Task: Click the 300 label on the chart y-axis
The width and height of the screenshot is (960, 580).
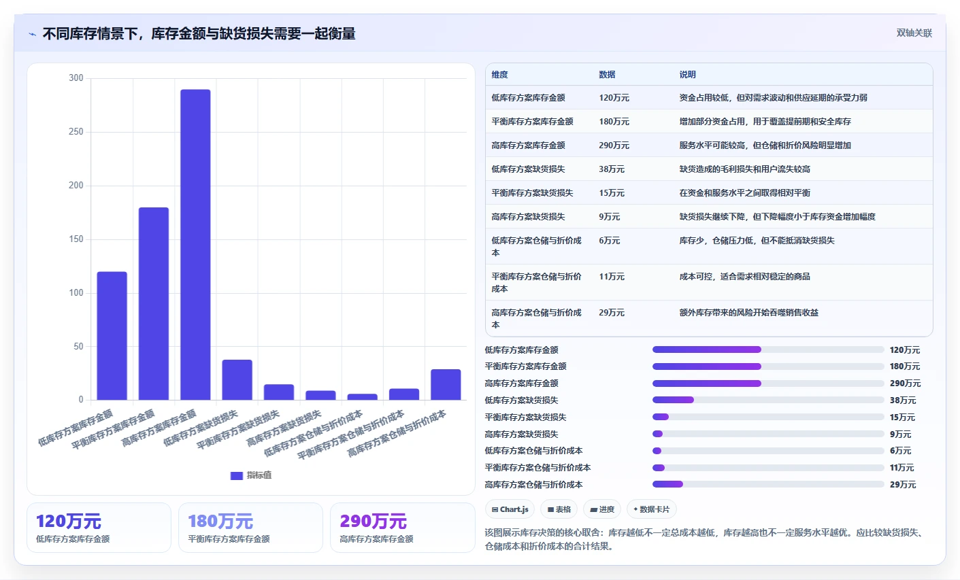Action: click(76, 78)
